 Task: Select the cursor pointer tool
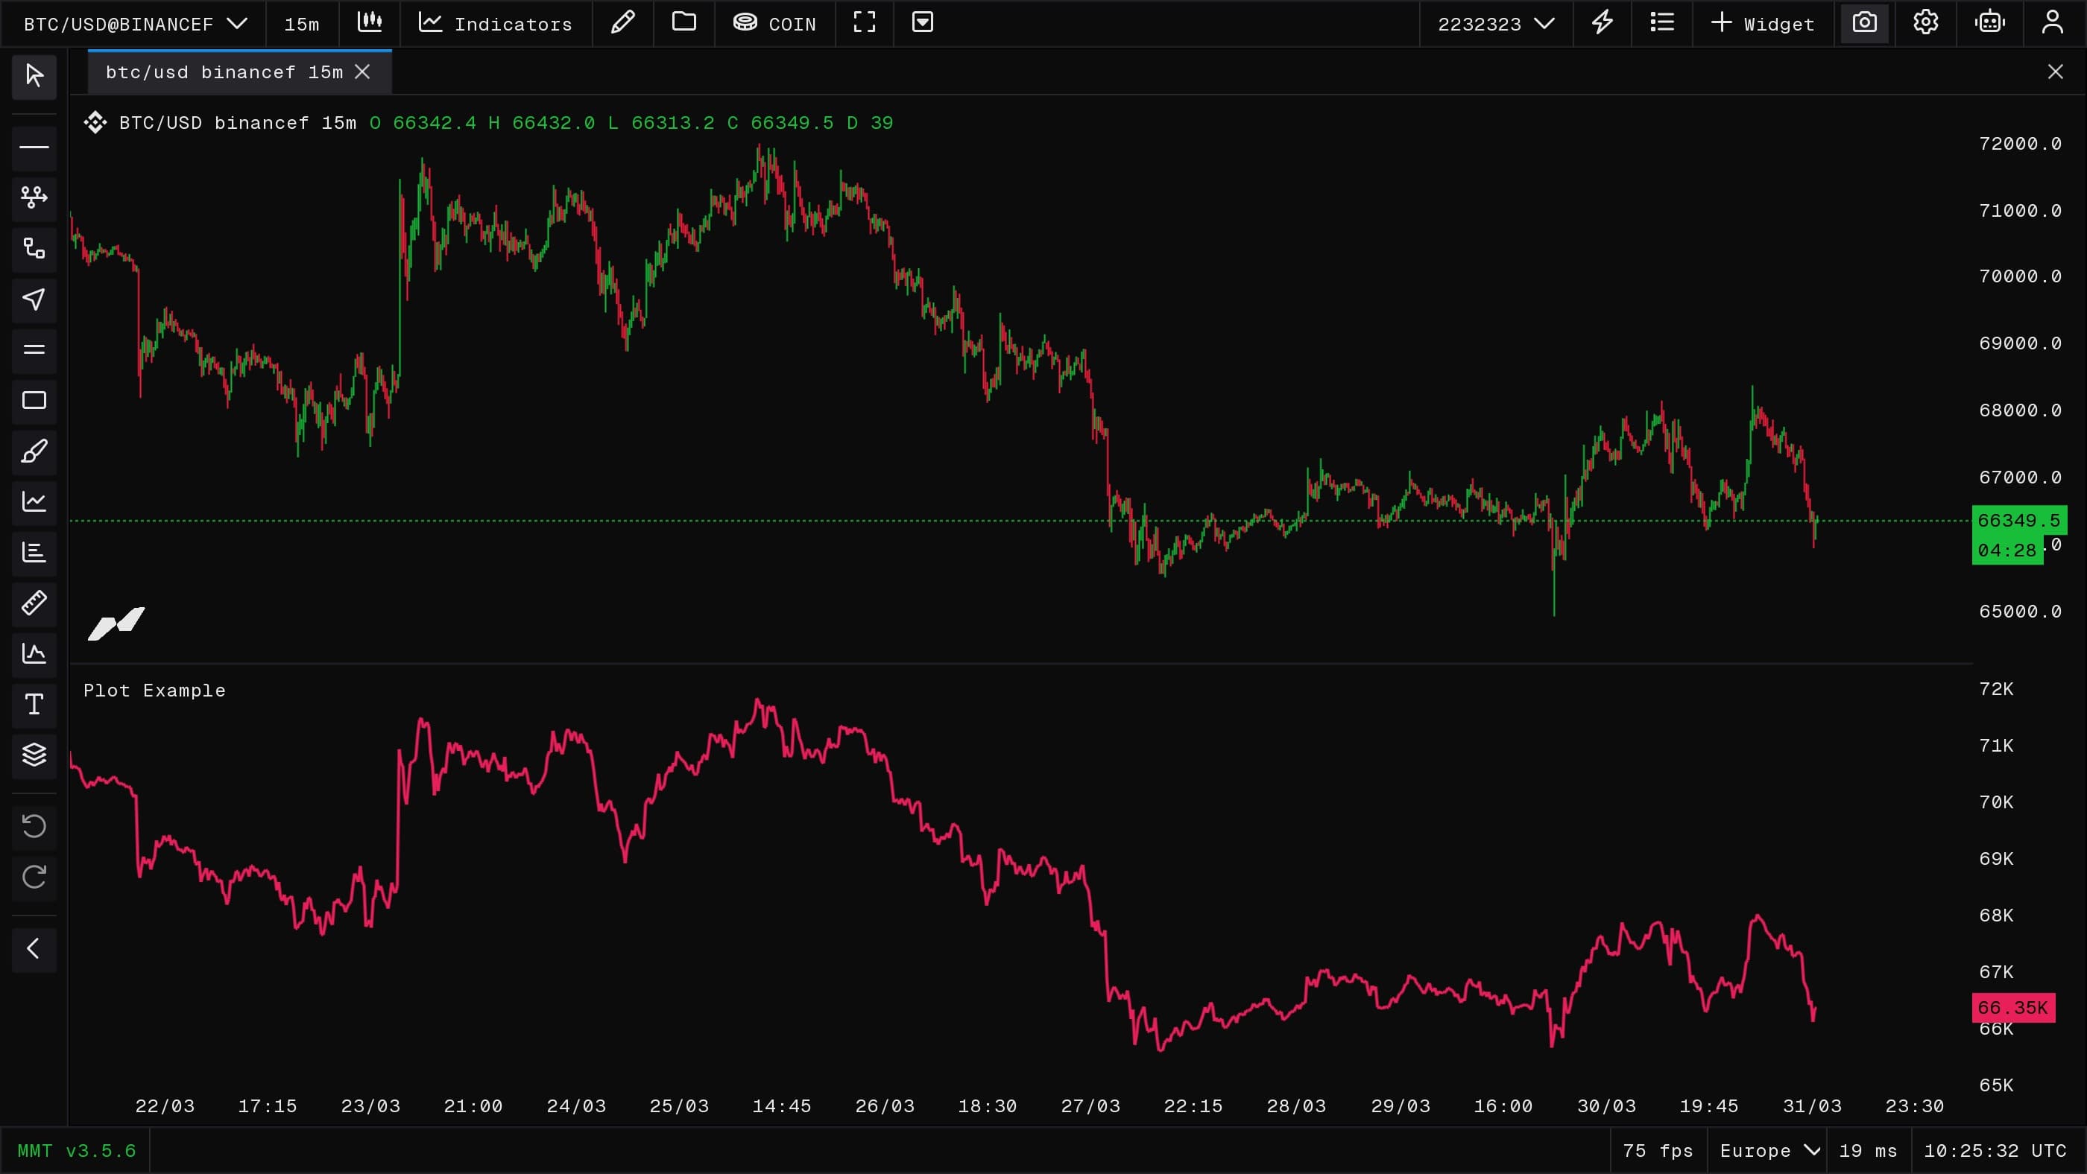tap(34, 76)
